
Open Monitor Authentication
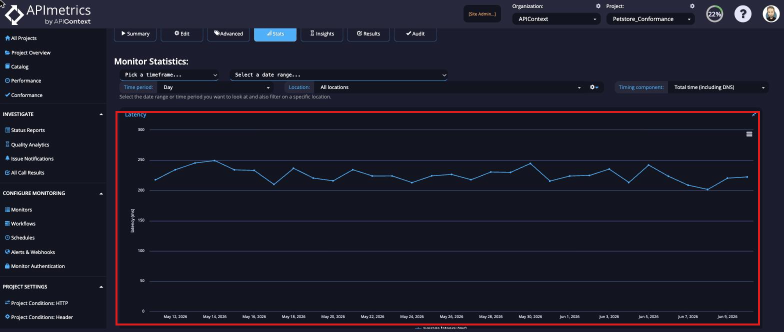34,266
